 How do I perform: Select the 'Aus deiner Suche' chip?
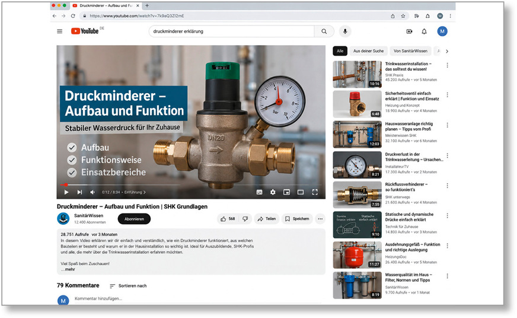pyautogui.click(x=368, y=51)
